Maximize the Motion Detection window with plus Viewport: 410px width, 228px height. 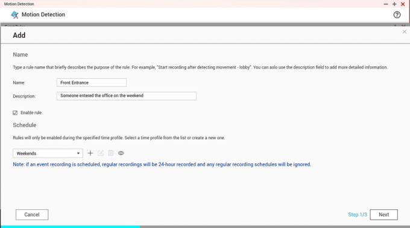click(x=394, y=4)
